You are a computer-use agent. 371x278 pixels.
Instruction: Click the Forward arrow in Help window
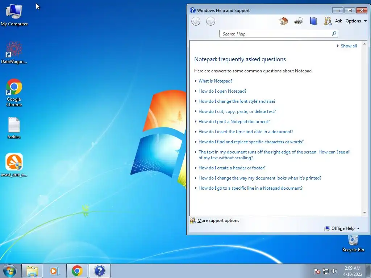coord(210,21)
